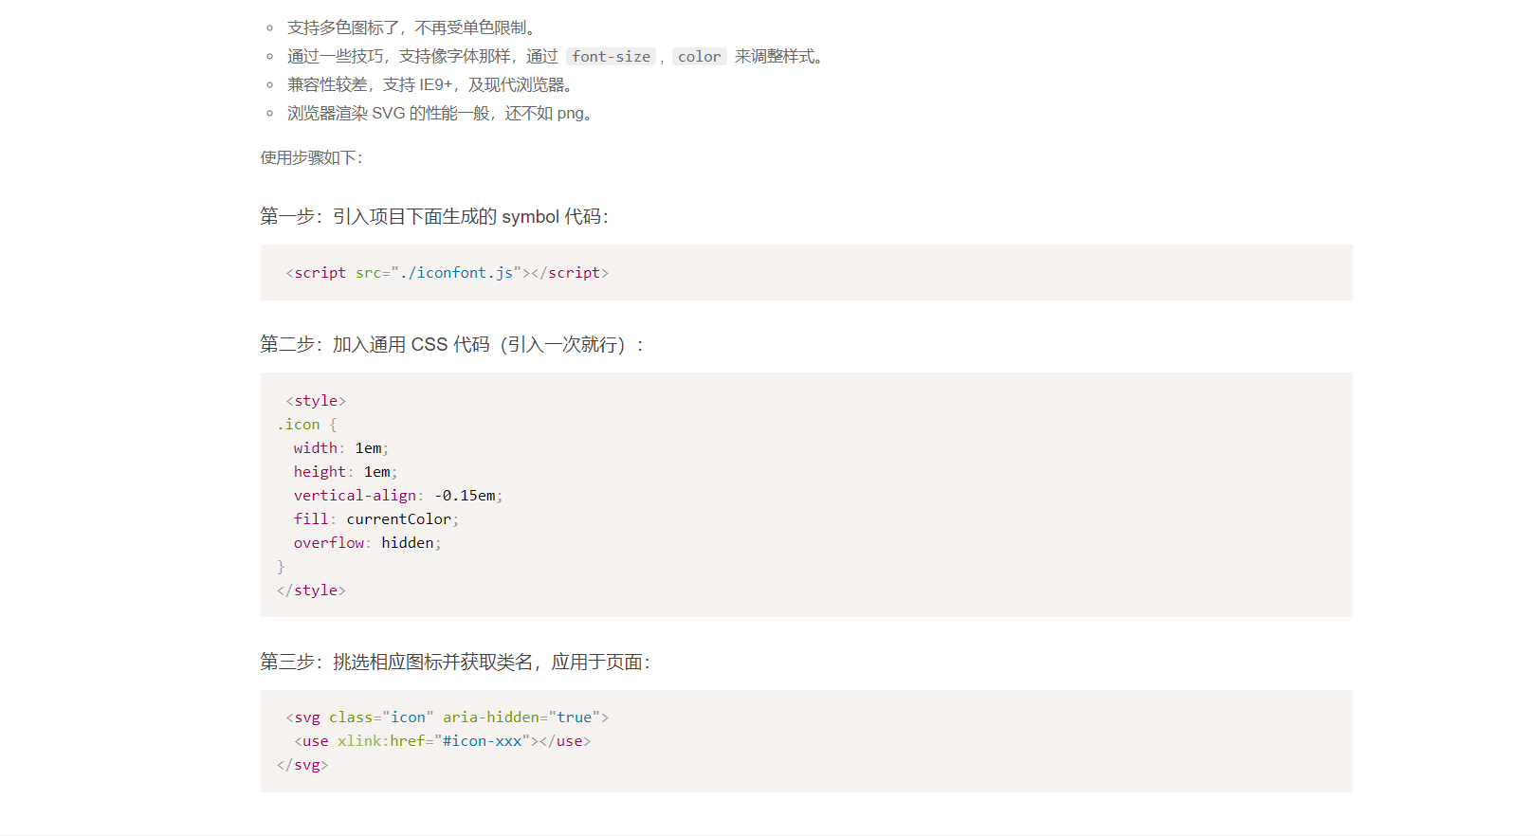
Task: Click the color inline code tag
Action: point(700,57)
